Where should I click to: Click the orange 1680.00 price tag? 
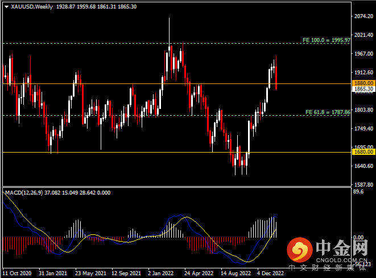pyautogui.click(x=363, y=152)
